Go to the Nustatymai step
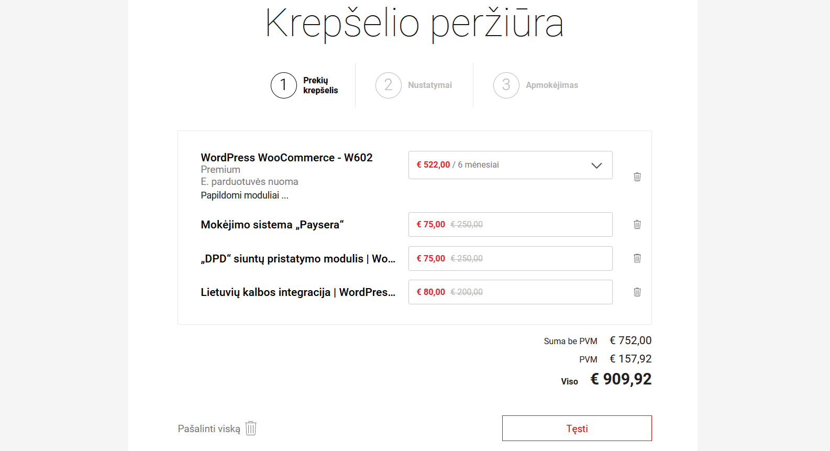 (x=430, y=85)
